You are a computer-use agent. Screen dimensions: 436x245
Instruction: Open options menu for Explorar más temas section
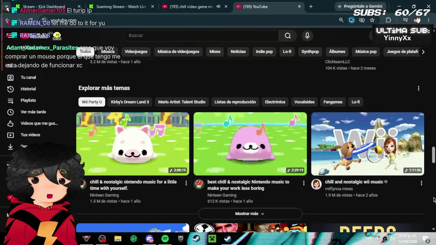click(x=419, y=88)
